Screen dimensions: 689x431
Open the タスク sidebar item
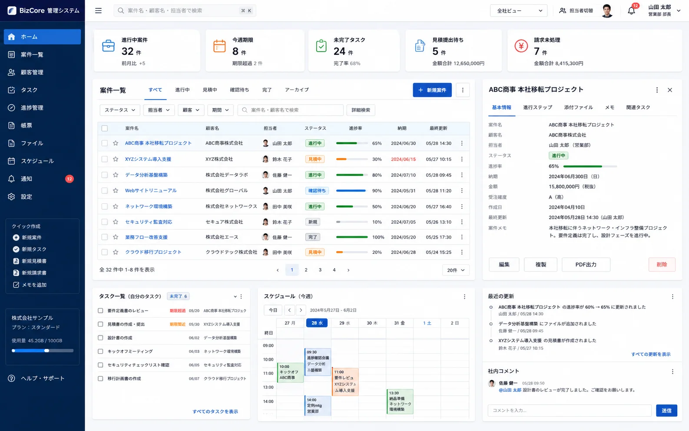pyautogui.click(x=42, y=90)
